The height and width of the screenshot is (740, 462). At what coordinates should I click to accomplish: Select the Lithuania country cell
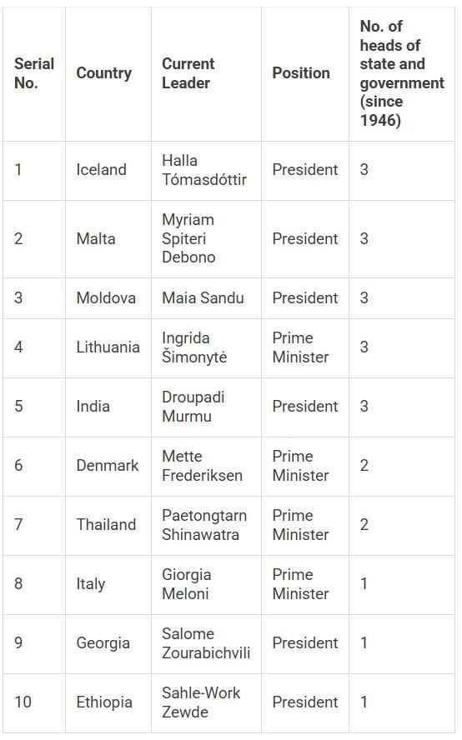(x=108, y=347)
